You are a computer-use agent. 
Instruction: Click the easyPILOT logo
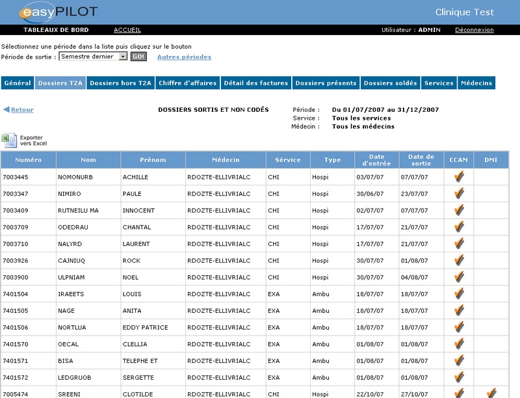(58, 12)
